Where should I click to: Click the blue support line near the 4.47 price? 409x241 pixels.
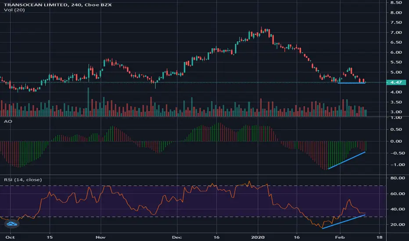pos(352,83)
